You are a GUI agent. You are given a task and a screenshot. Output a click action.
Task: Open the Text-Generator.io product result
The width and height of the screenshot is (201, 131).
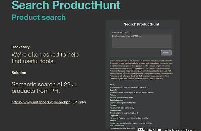[117, 126]
